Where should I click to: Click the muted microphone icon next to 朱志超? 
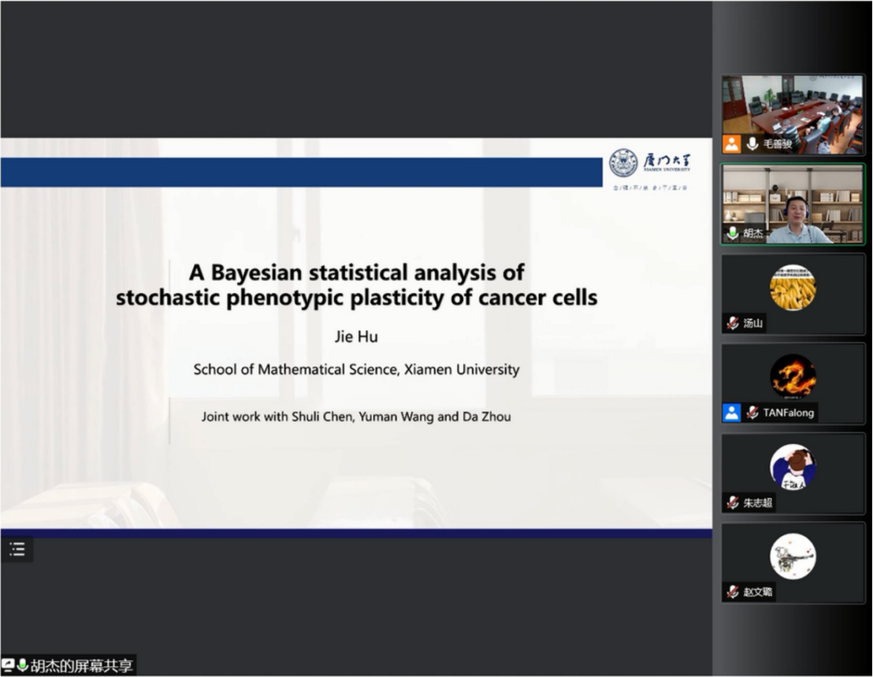(x=733, y=502)
